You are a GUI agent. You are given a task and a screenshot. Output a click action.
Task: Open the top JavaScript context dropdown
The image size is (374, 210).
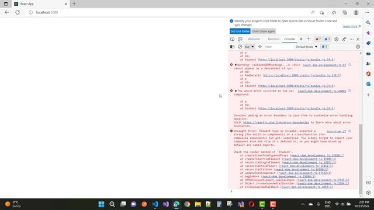pyautogui.click(x=250, y=47)
